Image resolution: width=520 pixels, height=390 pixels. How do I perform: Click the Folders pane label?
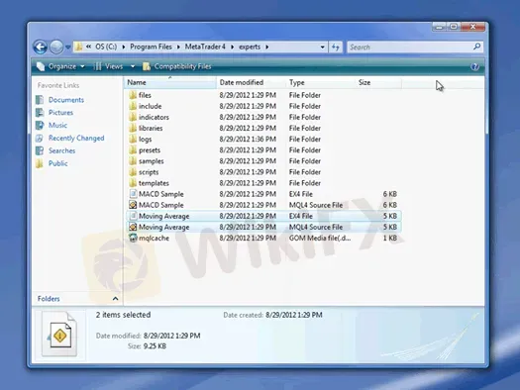click(x=49, y=299)
